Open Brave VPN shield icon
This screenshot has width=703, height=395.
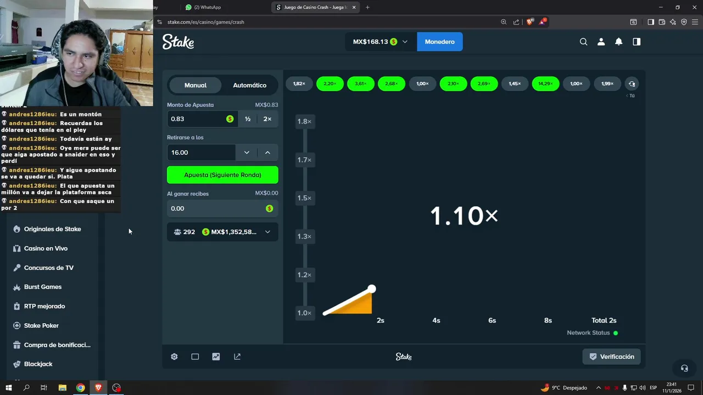tap(684, 22)
